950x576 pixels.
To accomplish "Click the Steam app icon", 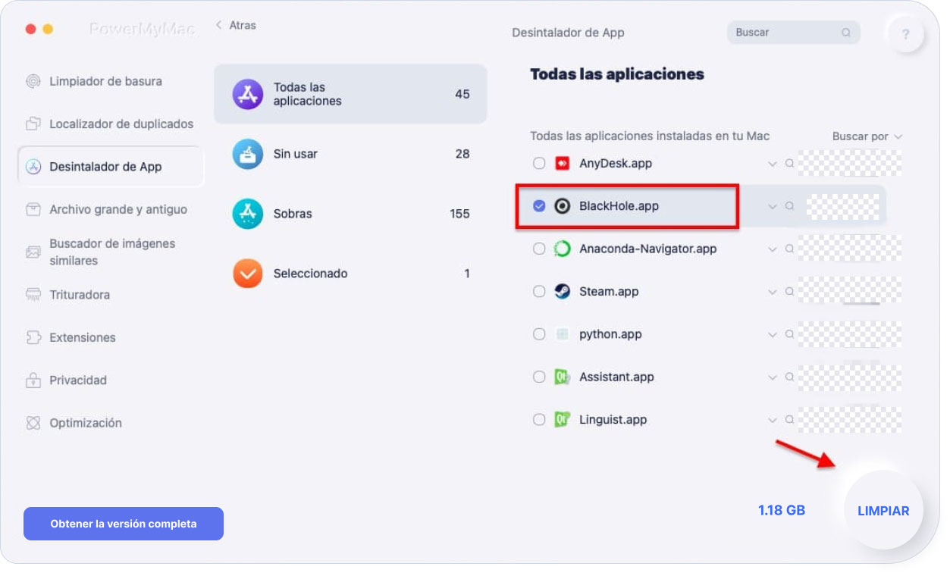I will click(x=562, y=291).
